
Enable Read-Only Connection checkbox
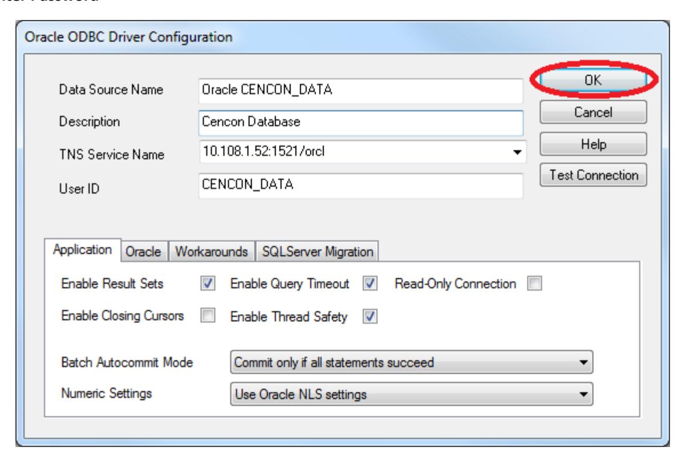tap(534, 283)
